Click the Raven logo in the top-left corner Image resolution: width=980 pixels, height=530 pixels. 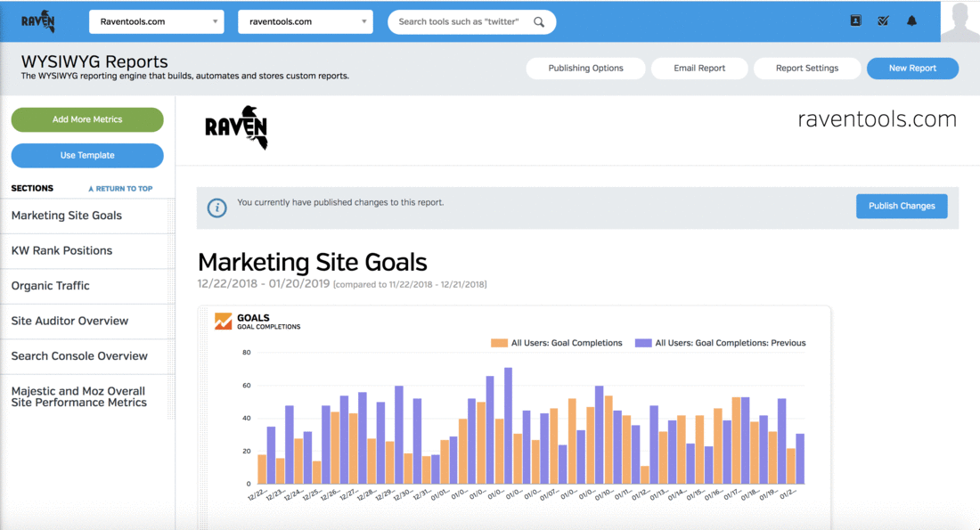coord(37,20)
